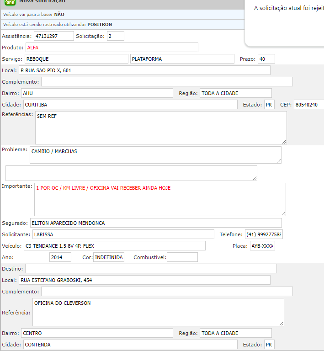324x351 pixels.
Task: Select the Prazo field
Action: point(266,59)
